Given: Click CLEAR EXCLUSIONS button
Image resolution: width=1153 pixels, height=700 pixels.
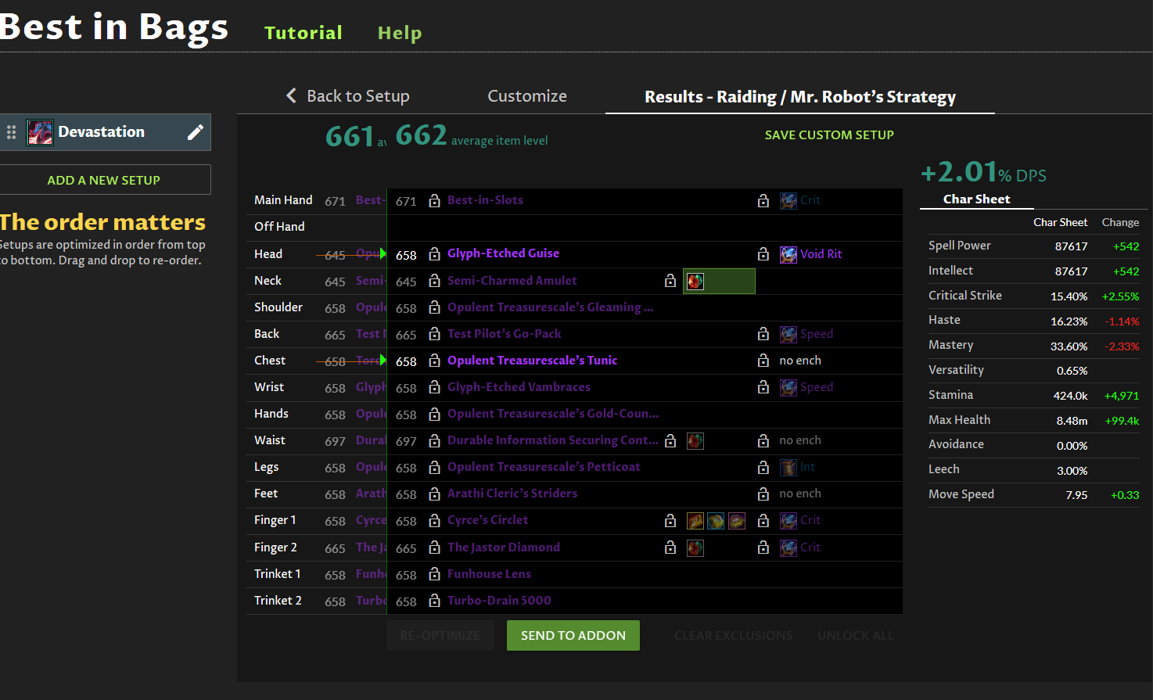Looking at the screenshot, I should (x=733, y=635).
